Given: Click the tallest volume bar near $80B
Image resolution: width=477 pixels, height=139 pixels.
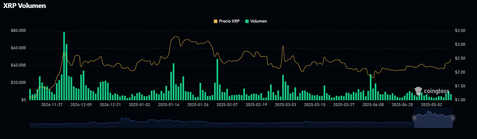Looking at the screenshot, I should (64, 66).
